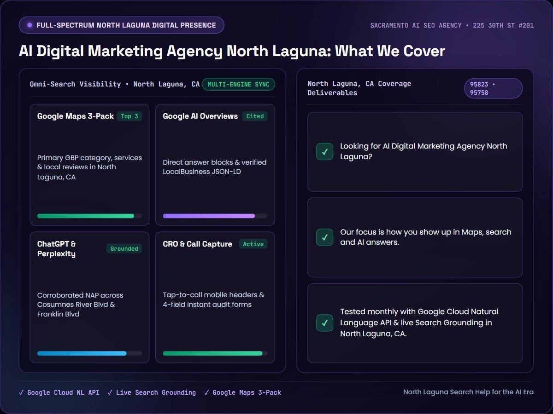Click the Corroborated NAP across Cosumnes text

(x=80, y=305)
